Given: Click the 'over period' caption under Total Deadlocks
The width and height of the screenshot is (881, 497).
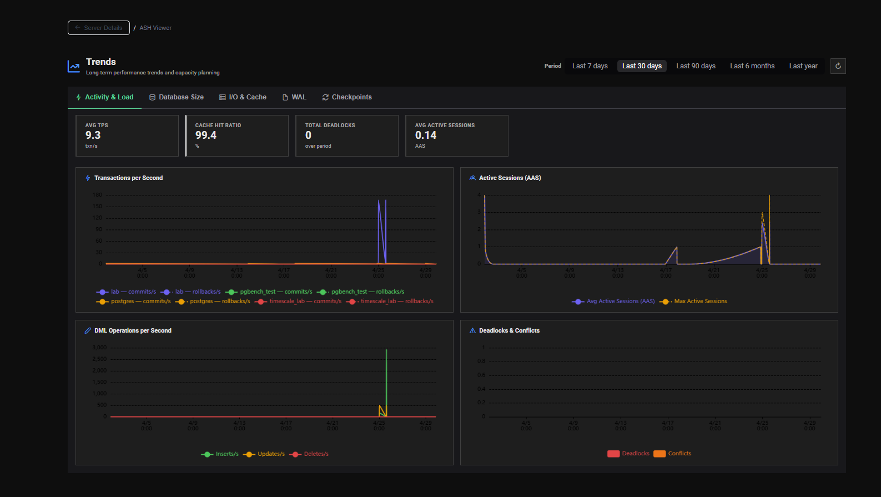Looking at the screenshot, I should [x=318, y=147].
